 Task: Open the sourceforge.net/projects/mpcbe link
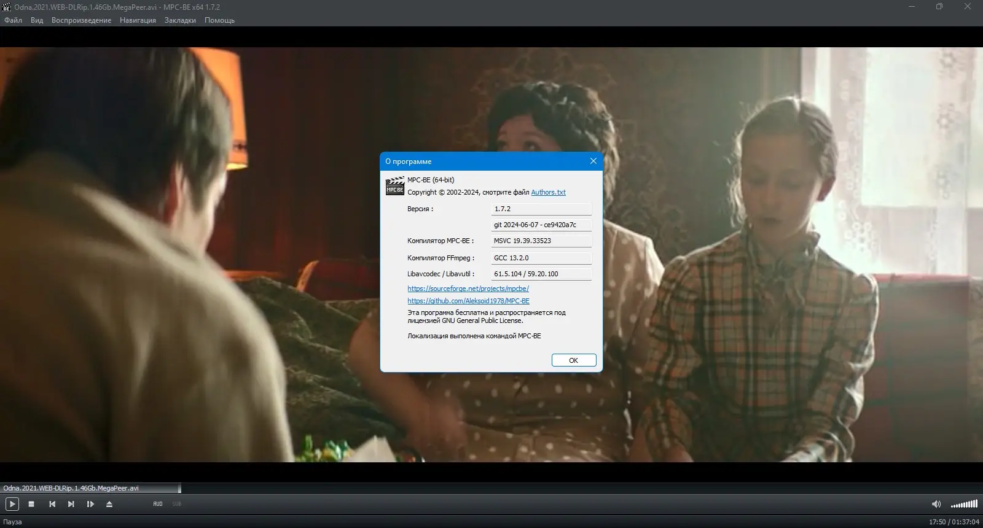[468, 289]
